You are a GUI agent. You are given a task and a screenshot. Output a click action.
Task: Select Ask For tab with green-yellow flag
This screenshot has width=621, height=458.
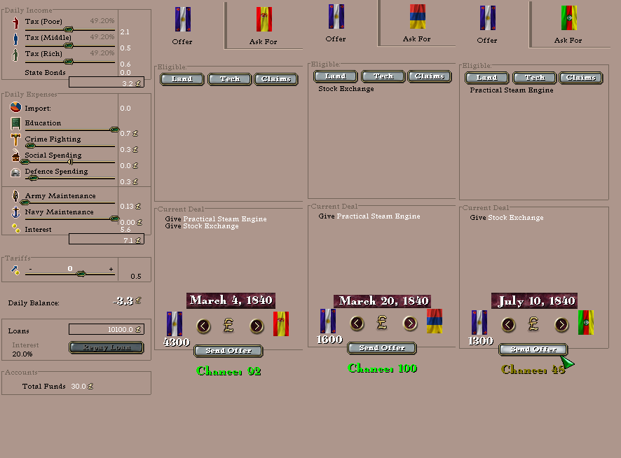click(x=568, y=25)
